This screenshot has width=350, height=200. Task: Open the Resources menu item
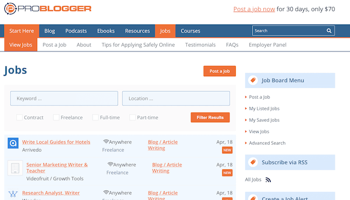pos(137,31)
